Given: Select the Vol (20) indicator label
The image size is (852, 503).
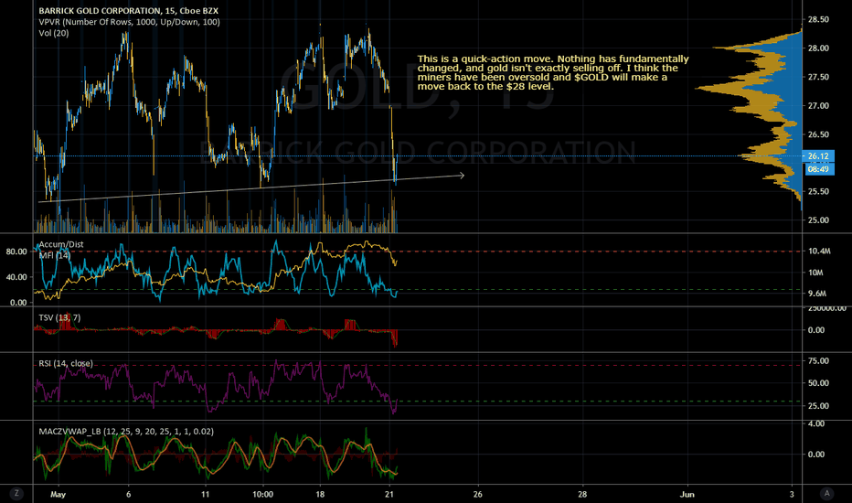Looking at the screenshot, I should (54, 33).
